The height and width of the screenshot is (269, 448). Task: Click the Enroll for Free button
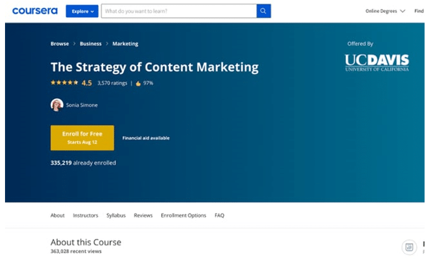(82, 138)
